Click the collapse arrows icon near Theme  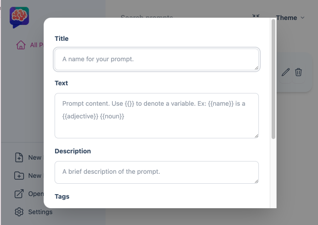pos(256,16)
